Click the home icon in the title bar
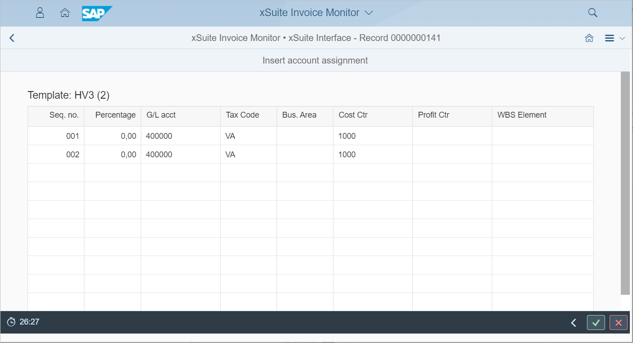 [589, 38]
